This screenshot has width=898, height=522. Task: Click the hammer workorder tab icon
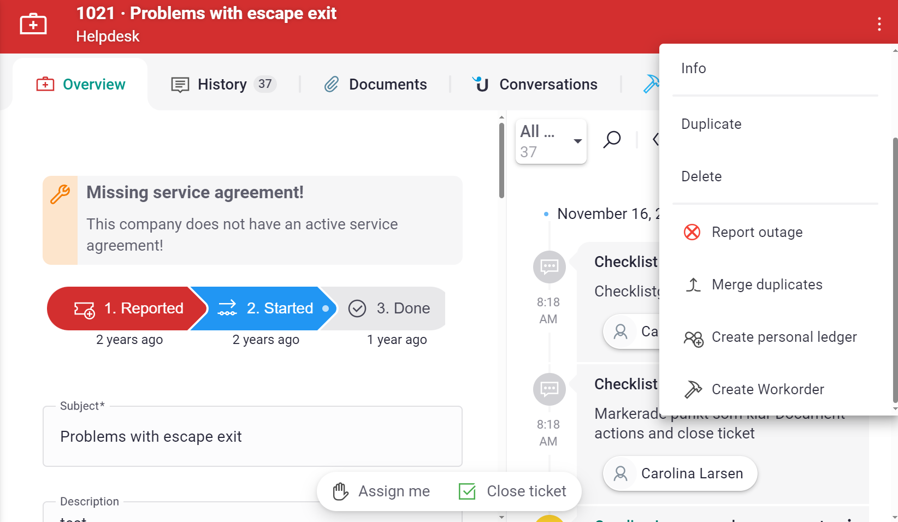651,84
